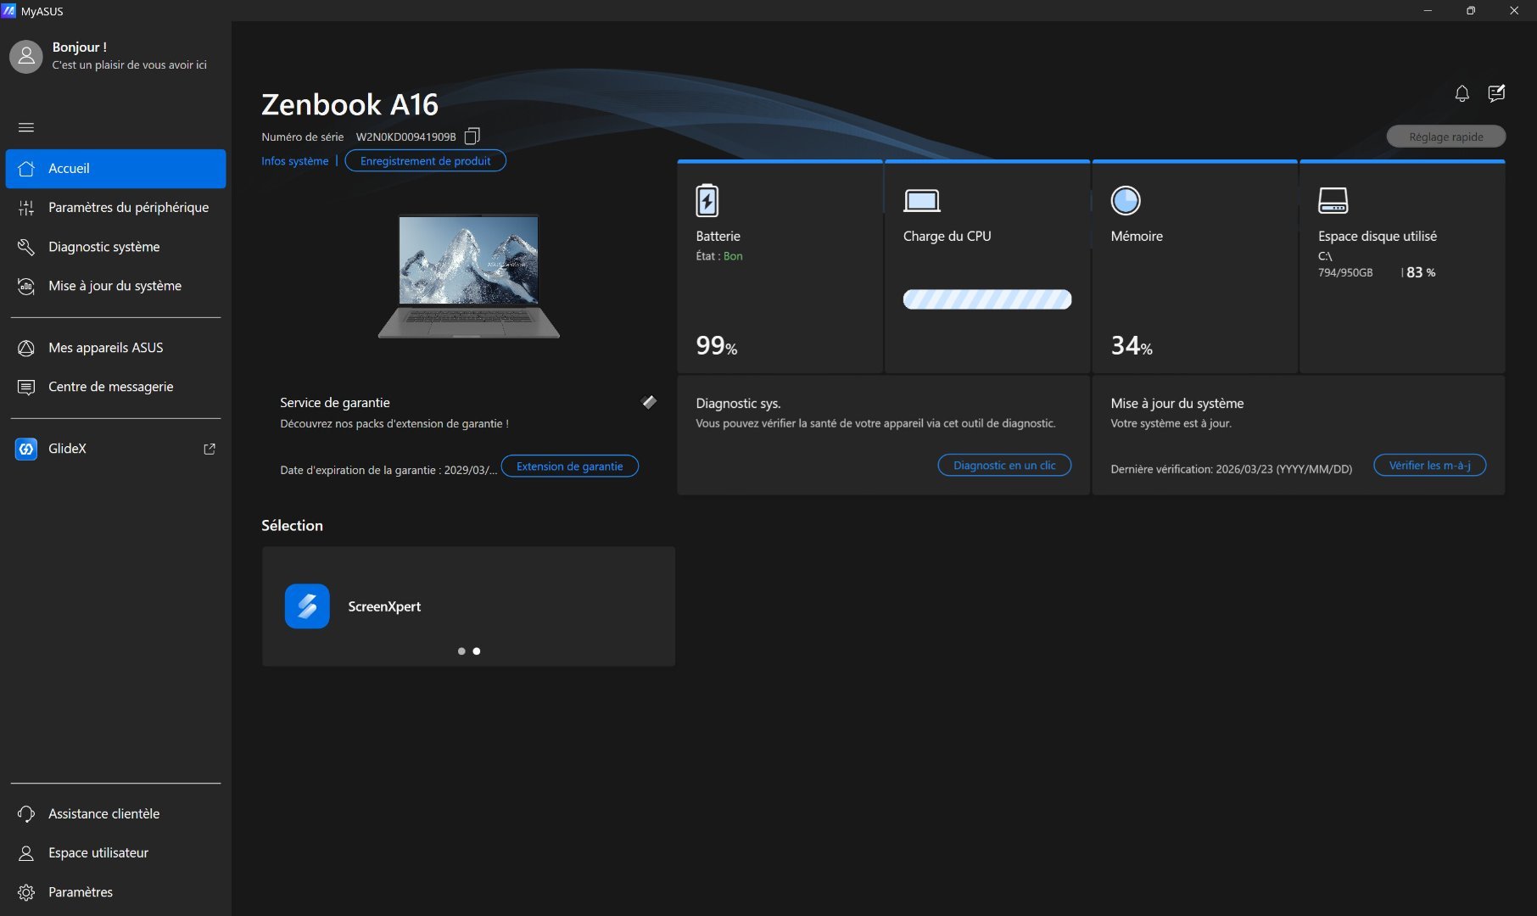Viewport: 1537px width, 916px height.
Task: Click Enregistrement de produit button
Action: [x=425, y=161]
